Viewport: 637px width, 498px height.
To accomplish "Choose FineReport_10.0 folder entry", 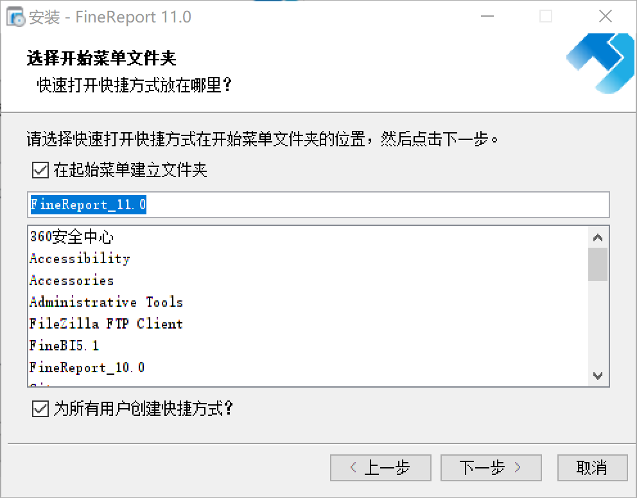I will click(87, 368).
